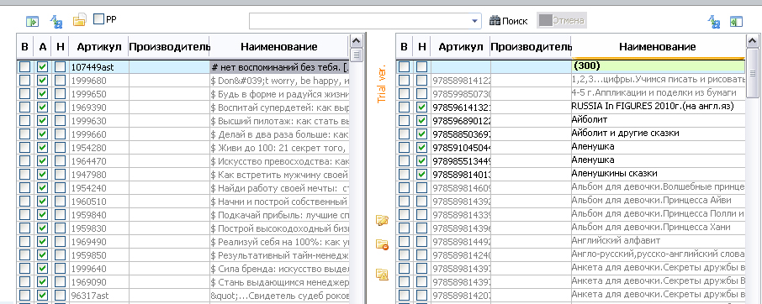Click article cell 1964470 in left table

(98, 161)
